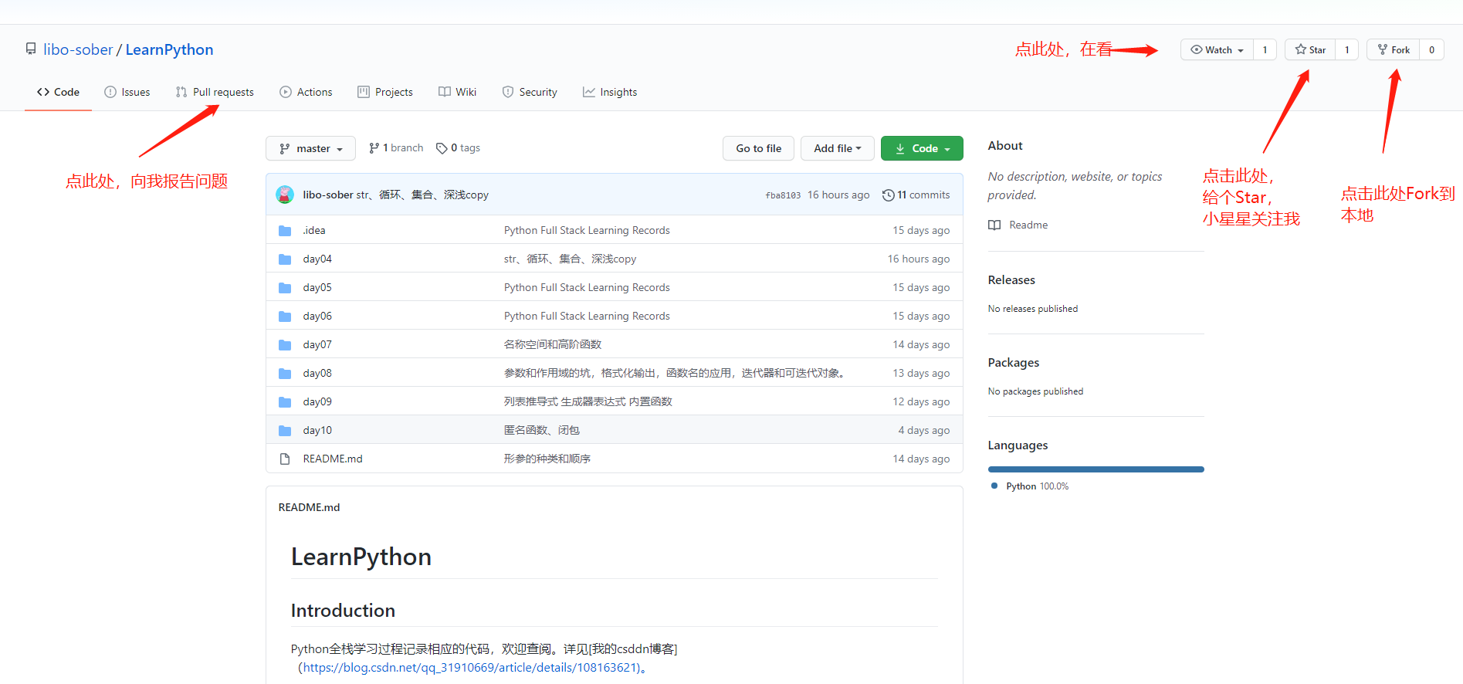
Task: Click day10 commit message 匿名函数、闭包
Action: [x=542, y=431]
